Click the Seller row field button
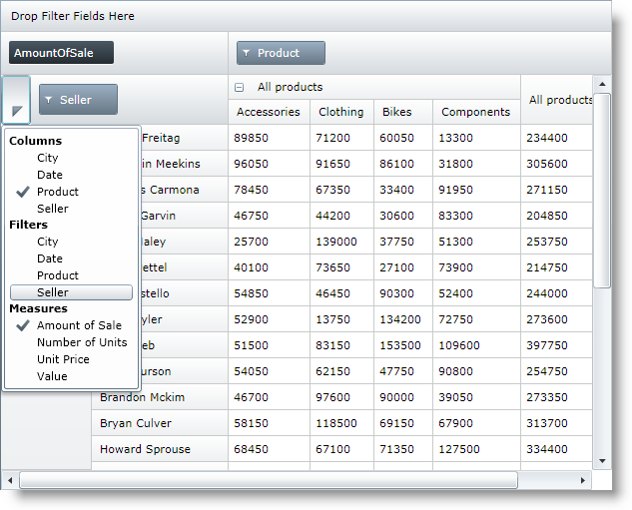 point(78,100)
